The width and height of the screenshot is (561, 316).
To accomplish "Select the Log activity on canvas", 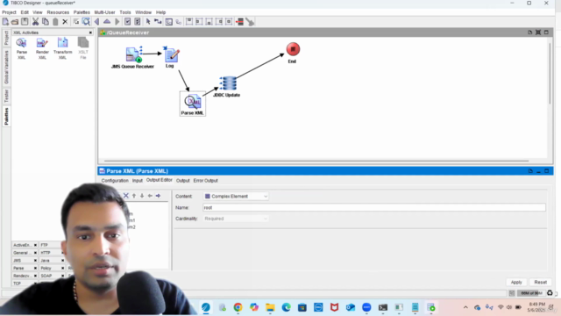I will click(x=171, y=56).
